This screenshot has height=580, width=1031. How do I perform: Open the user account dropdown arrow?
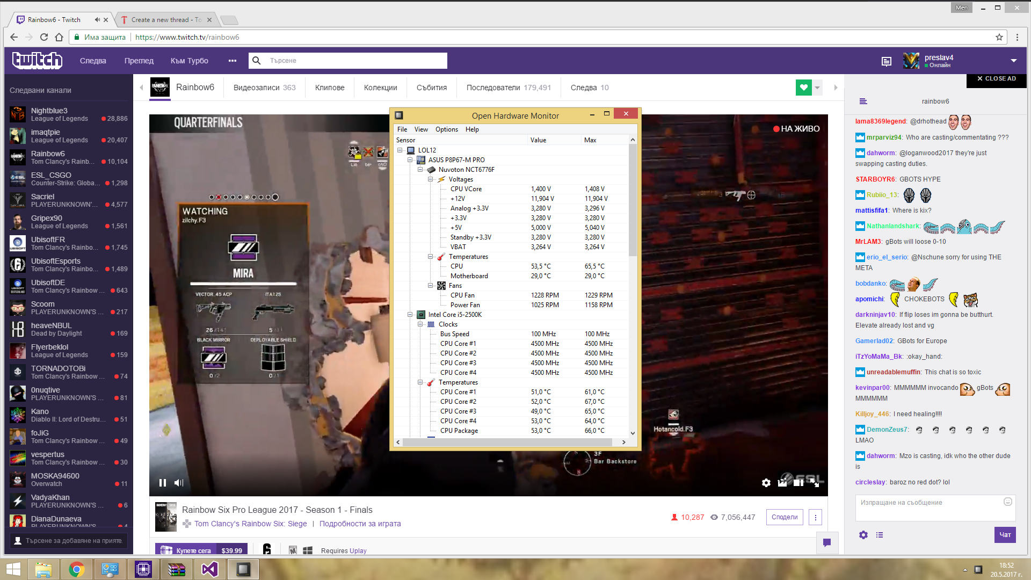pyautogui.click(x=1014, y=61)
